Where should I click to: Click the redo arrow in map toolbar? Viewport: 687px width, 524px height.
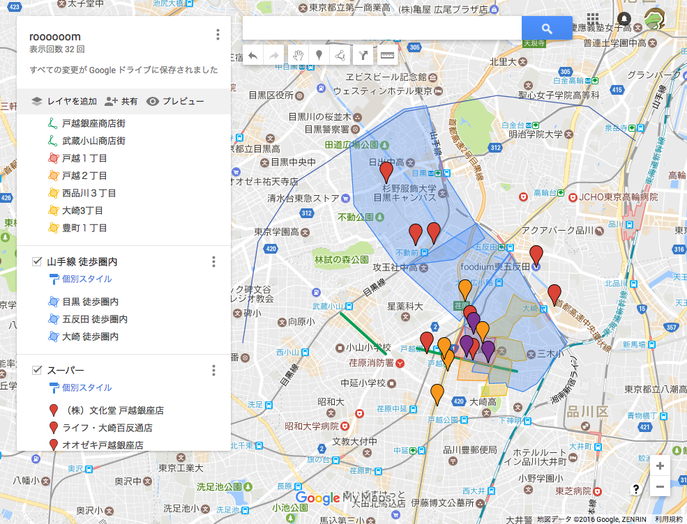pyautogui.click(x=274, y=55)
